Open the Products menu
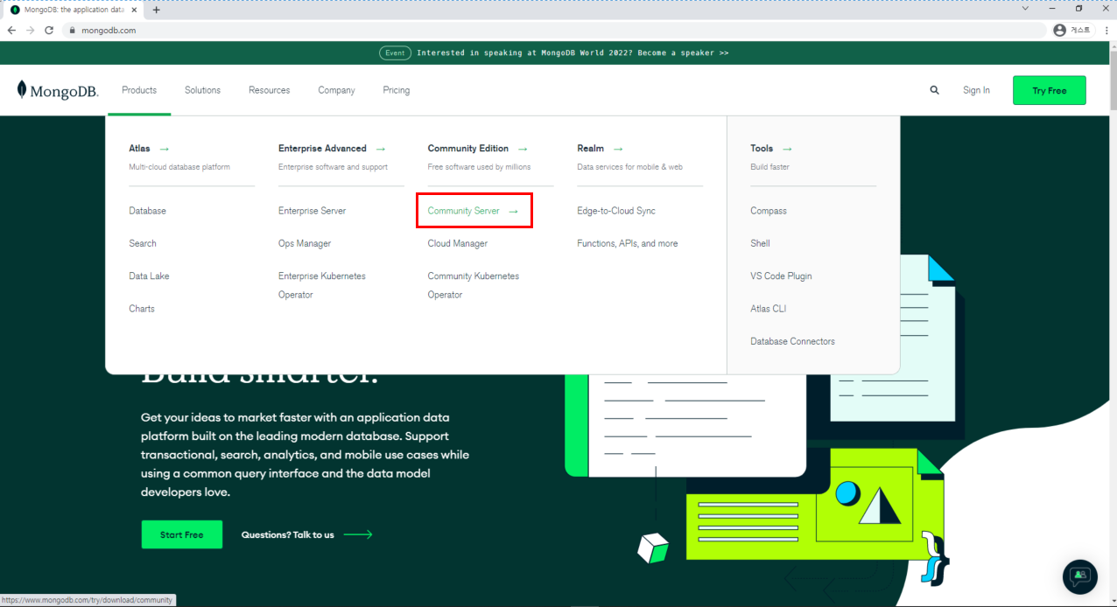The image size is (1117, 607). [x=139, y=90]
